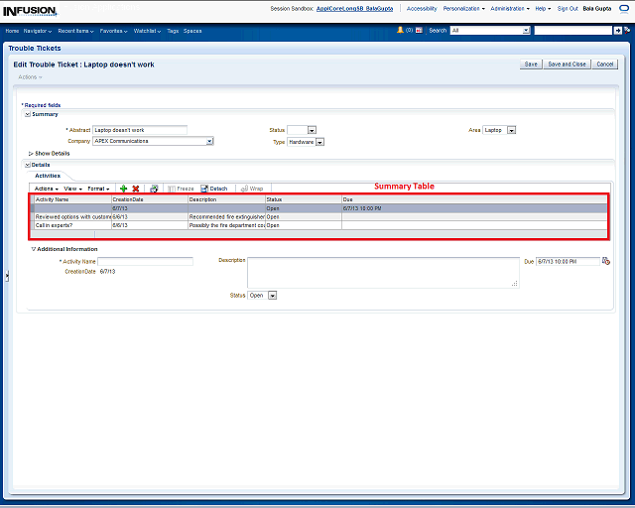Open the Company dropdown list

pos(209,142)
